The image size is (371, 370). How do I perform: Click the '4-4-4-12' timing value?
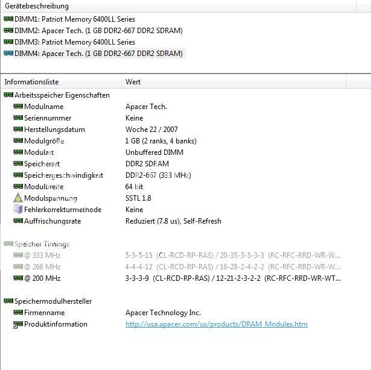[139, 267]
